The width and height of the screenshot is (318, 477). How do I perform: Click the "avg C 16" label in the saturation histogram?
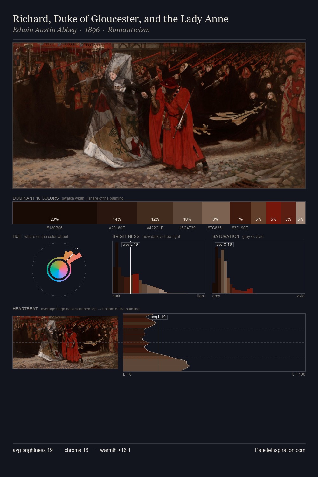(x=224, y=245)
